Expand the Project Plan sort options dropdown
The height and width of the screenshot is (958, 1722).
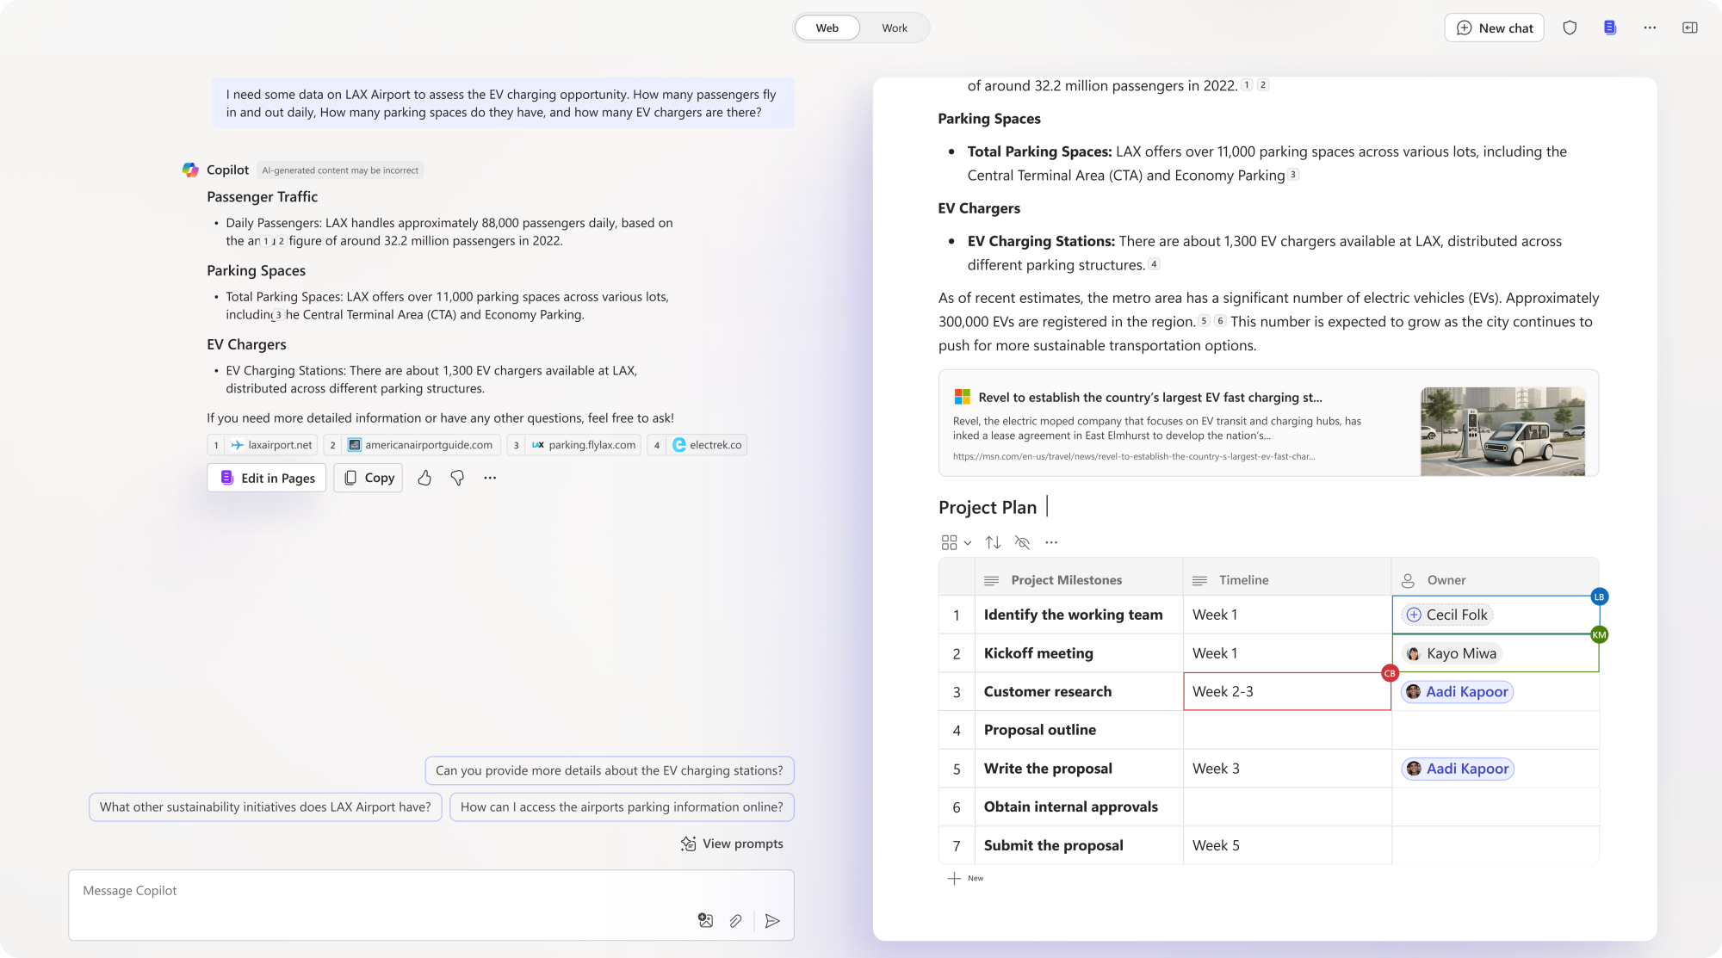point(993,541)
